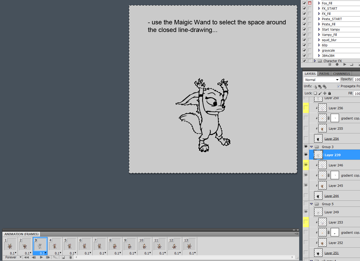Click mask link icon on gradient copy under Layer 256
Image resolution: width=360 pixels, height=261 pixels.
pos(328,118)
